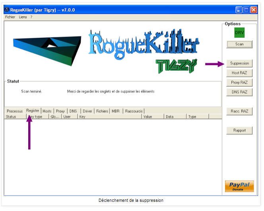Click the PayPal Donate button
This screenshot has width=264, height=211.
click(x=239, y=186)
